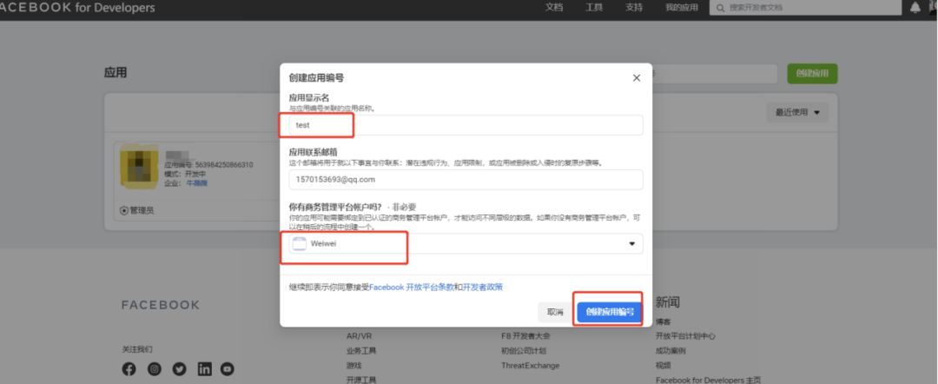Image resolution: width=938 pixels, height=384 pixels.
Task: Open YouTube social icon in footer
Action: point(228,369)
